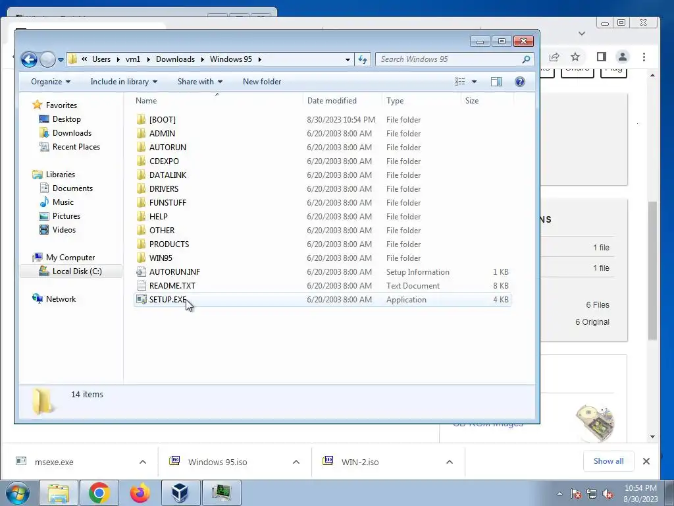Open the More view options arrow
This screenshot has width=674, height=506.
(474, 82)
